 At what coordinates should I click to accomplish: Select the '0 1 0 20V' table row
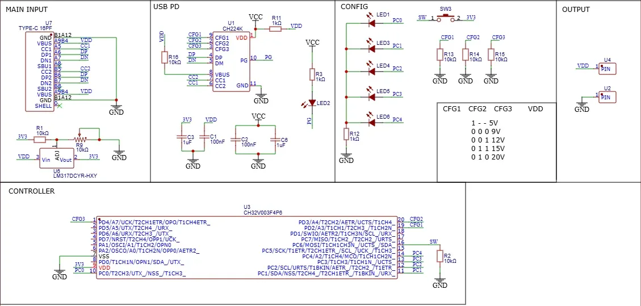[x=488, y=157]
